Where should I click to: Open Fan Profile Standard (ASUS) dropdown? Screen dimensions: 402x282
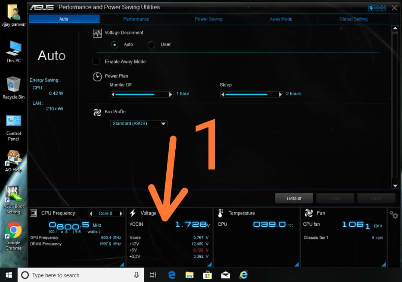(139, 124)
